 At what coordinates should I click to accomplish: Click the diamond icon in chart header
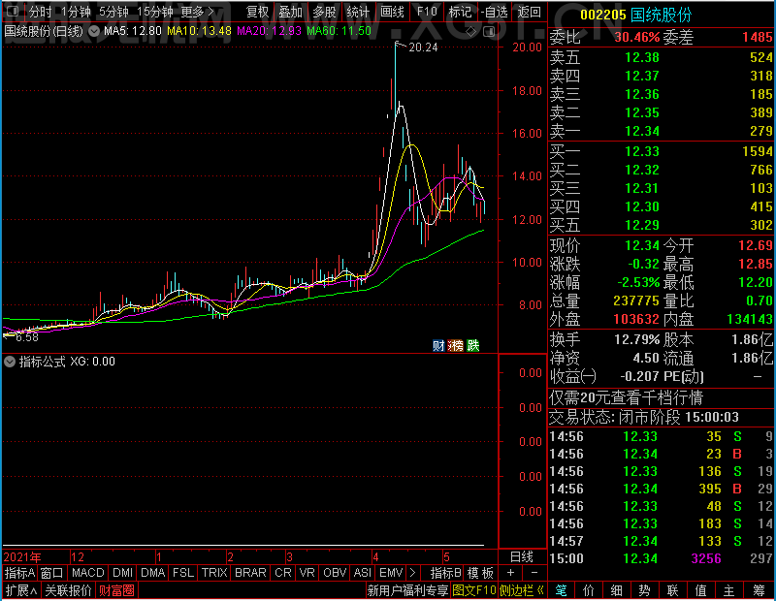tap(471, 32)
